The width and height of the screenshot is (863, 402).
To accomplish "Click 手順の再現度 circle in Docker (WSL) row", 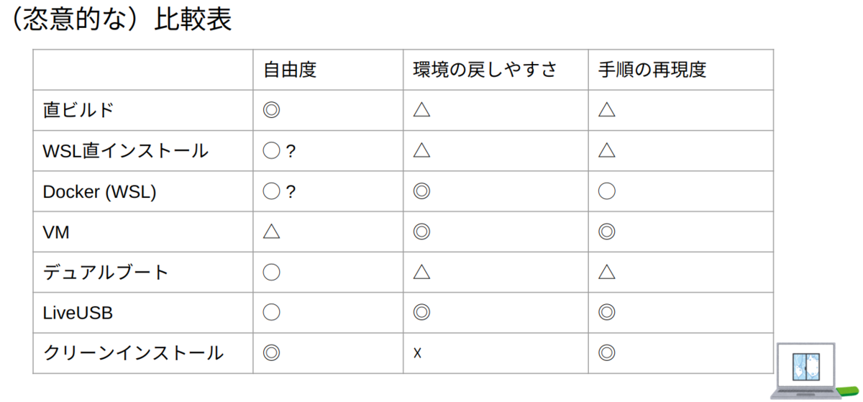I will [x=607, y=191].
